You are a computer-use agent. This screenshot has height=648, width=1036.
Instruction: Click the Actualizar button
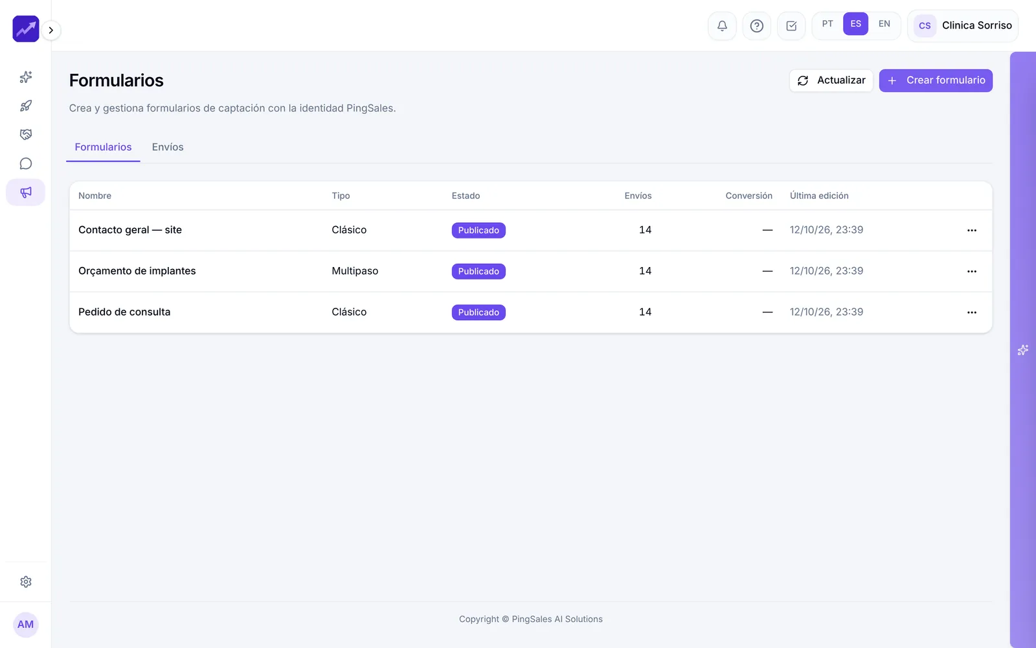point(831,80)
